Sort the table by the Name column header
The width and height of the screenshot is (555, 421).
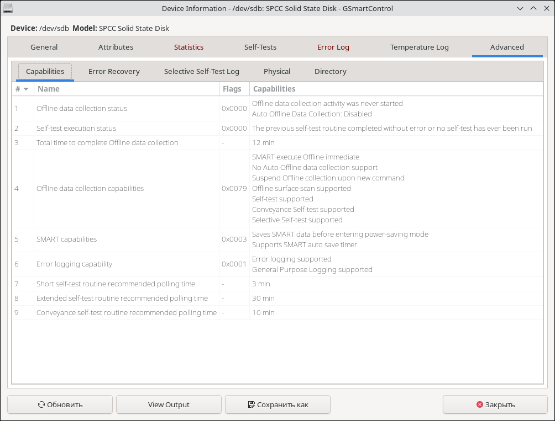[127, 89]
